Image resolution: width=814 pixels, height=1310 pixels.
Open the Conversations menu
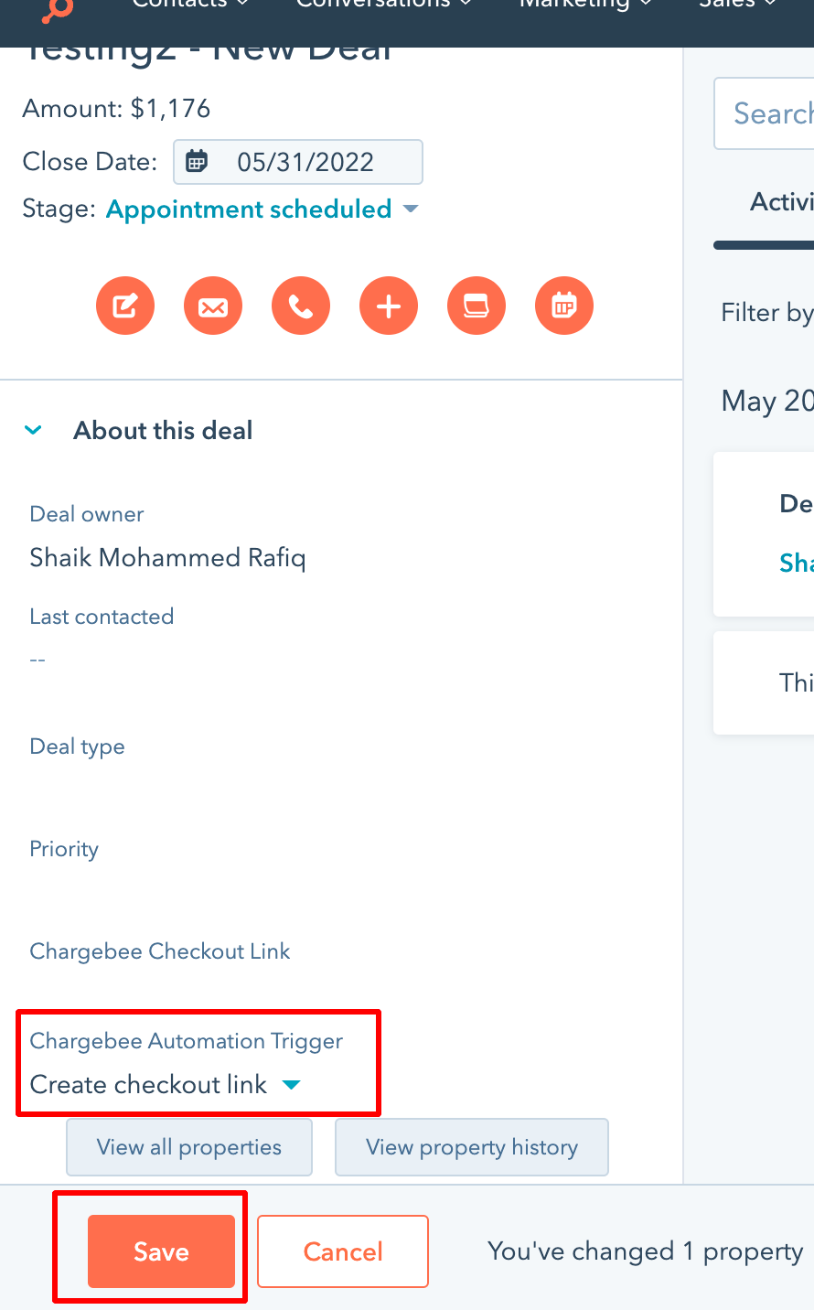(383, 5)
